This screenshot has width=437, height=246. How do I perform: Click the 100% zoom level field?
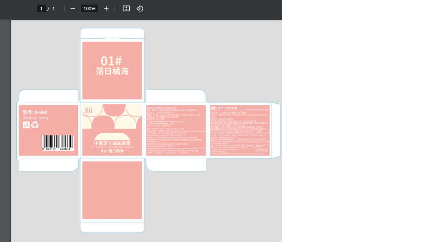(x=90, y=8)
